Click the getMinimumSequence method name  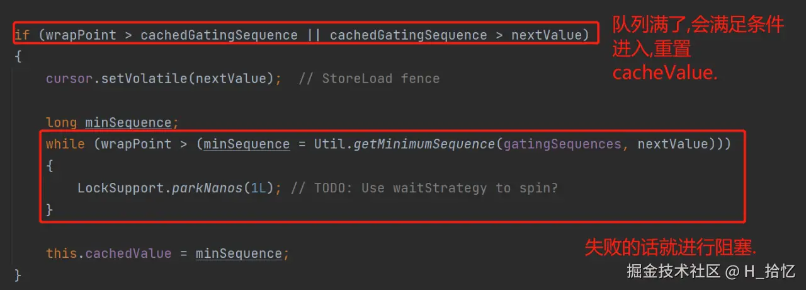point(424,144)
